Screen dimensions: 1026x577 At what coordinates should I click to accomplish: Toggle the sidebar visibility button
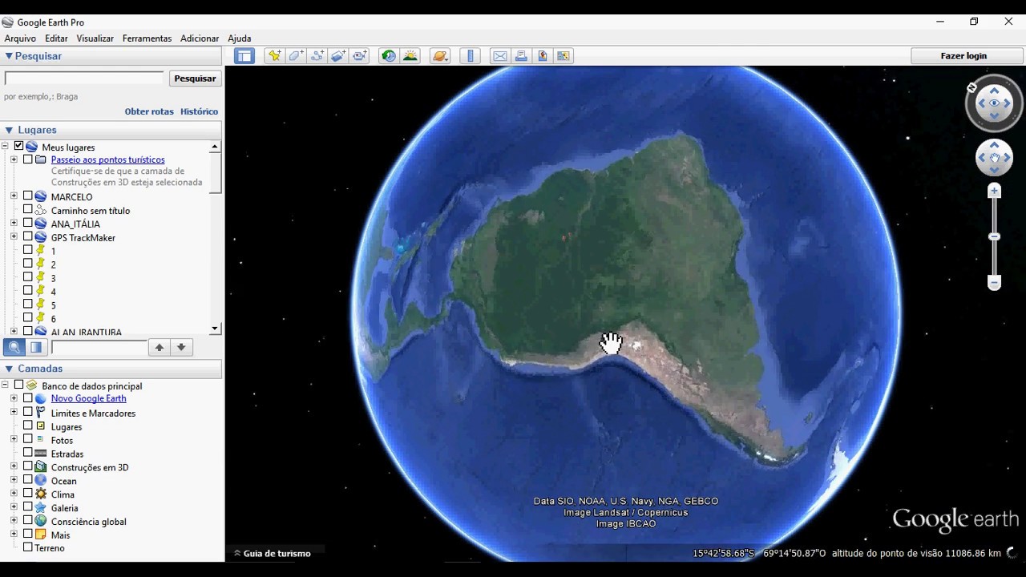pyautogui.click(x=244, y=56)
